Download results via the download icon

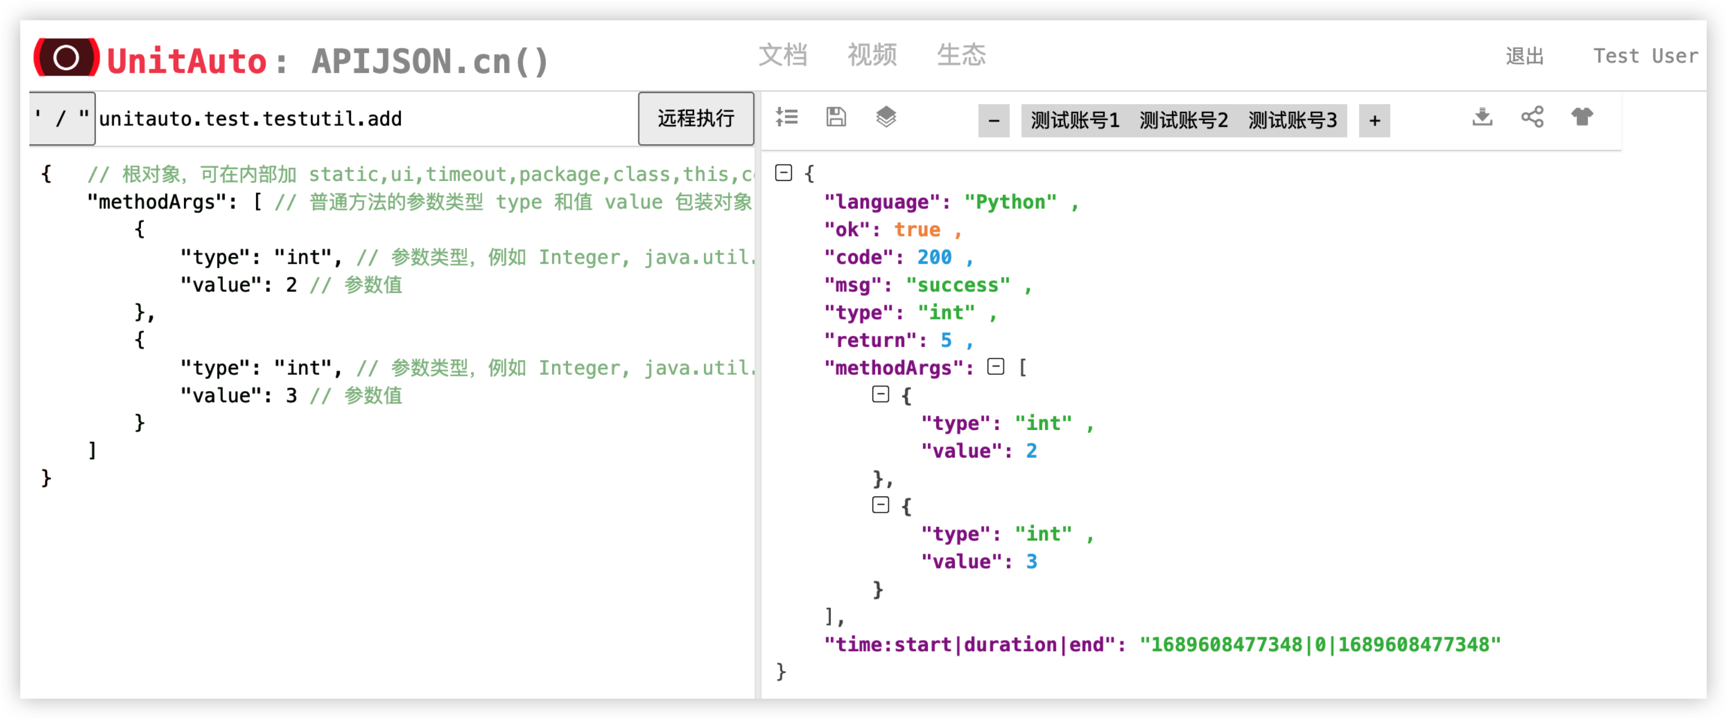1482,117
